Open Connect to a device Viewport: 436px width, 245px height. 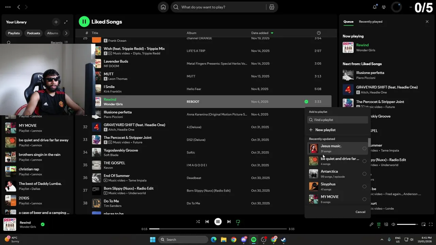tap(386, 224)
